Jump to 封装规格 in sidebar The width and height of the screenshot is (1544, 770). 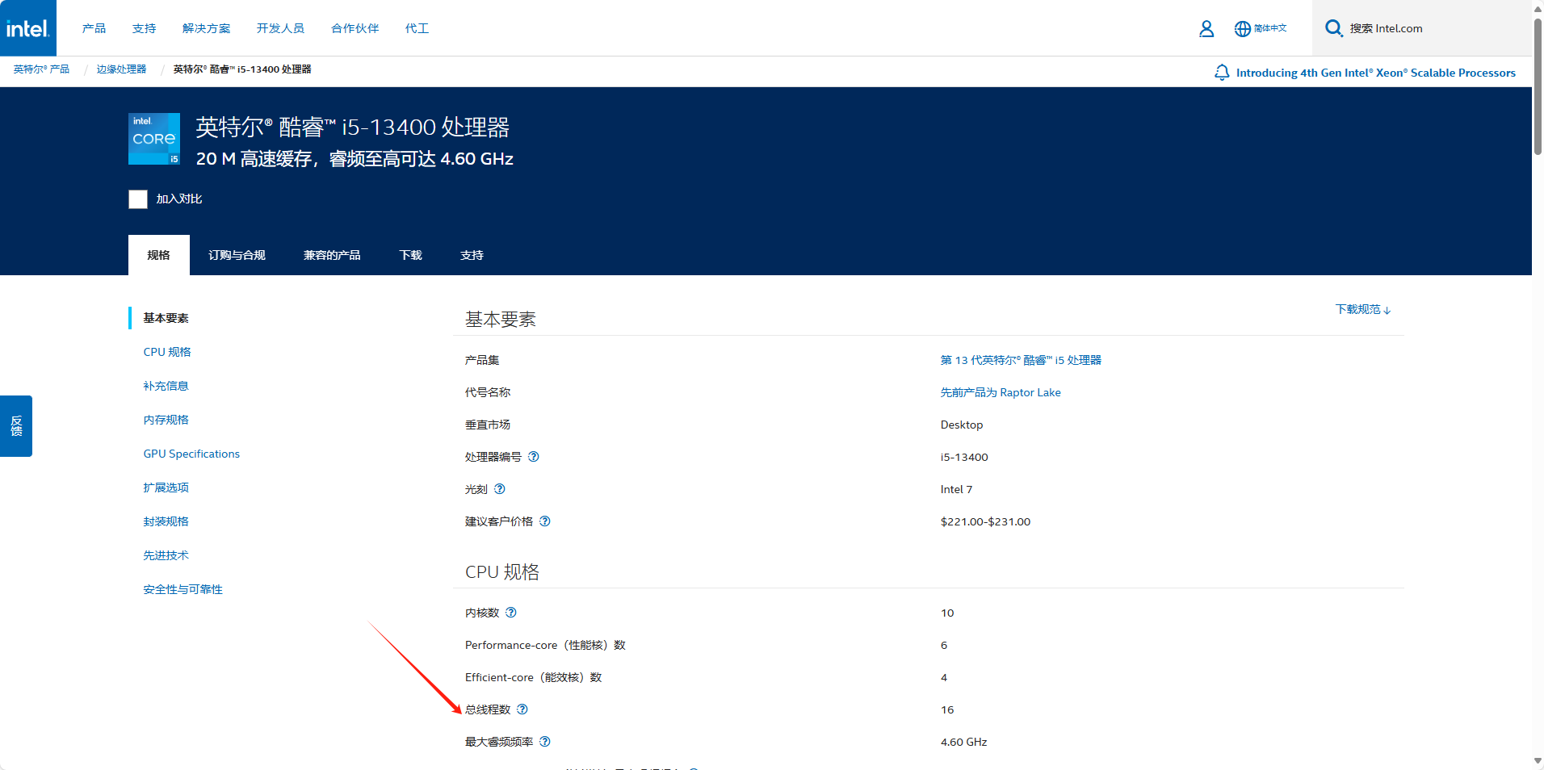(x=166, y=521)
